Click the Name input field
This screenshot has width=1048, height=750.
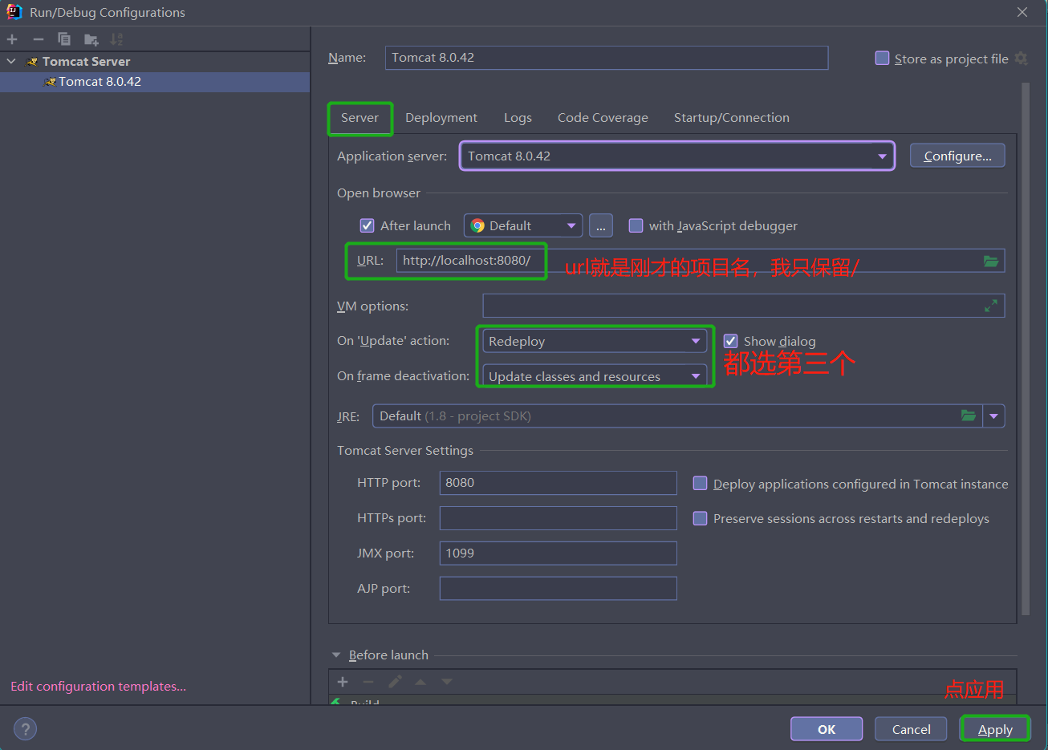607,58
